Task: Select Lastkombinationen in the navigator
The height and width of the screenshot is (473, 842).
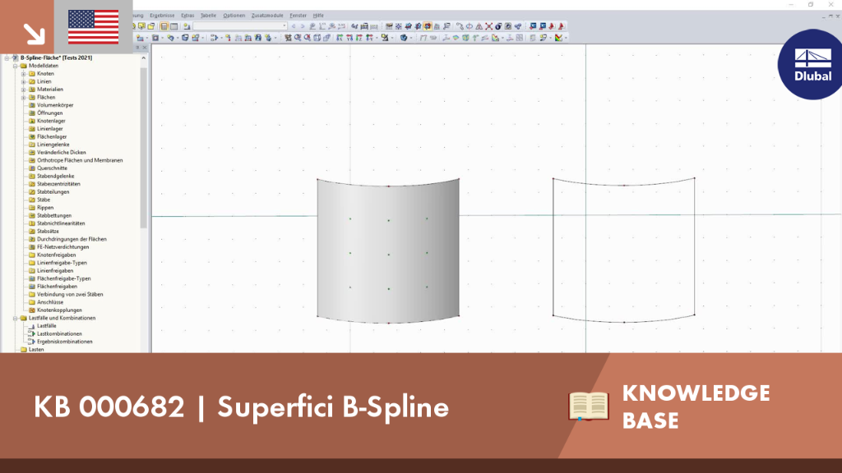Action: click(59, 333)
